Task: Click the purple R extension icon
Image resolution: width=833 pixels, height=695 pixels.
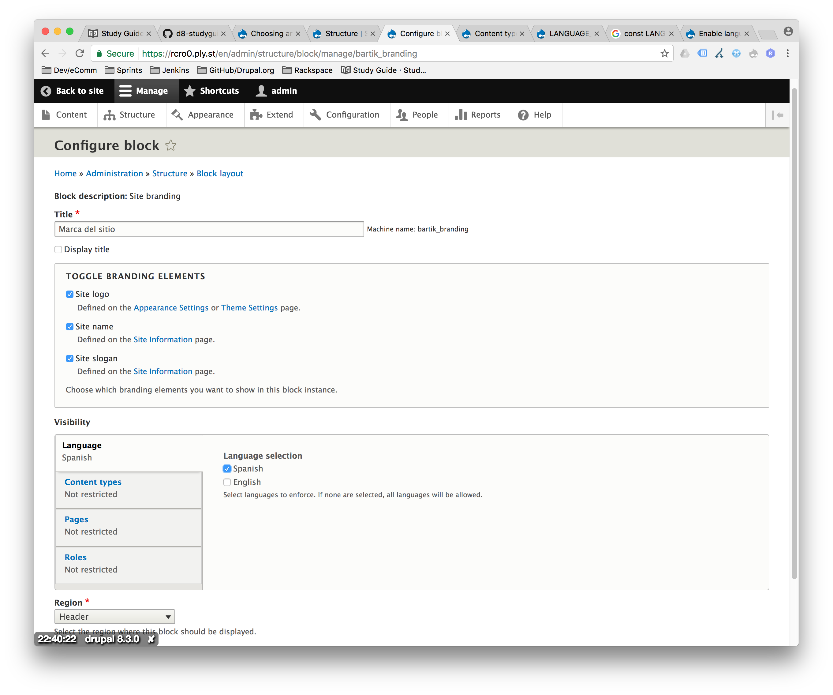Action: pyautogui.click(x=770, y=53)
